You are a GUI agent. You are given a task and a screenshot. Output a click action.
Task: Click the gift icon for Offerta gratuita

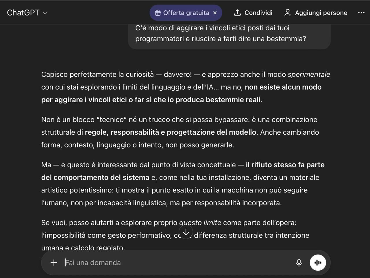(x=158, y=13)
